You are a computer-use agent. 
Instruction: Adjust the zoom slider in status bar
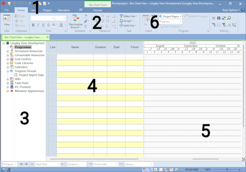pos(227,170)
